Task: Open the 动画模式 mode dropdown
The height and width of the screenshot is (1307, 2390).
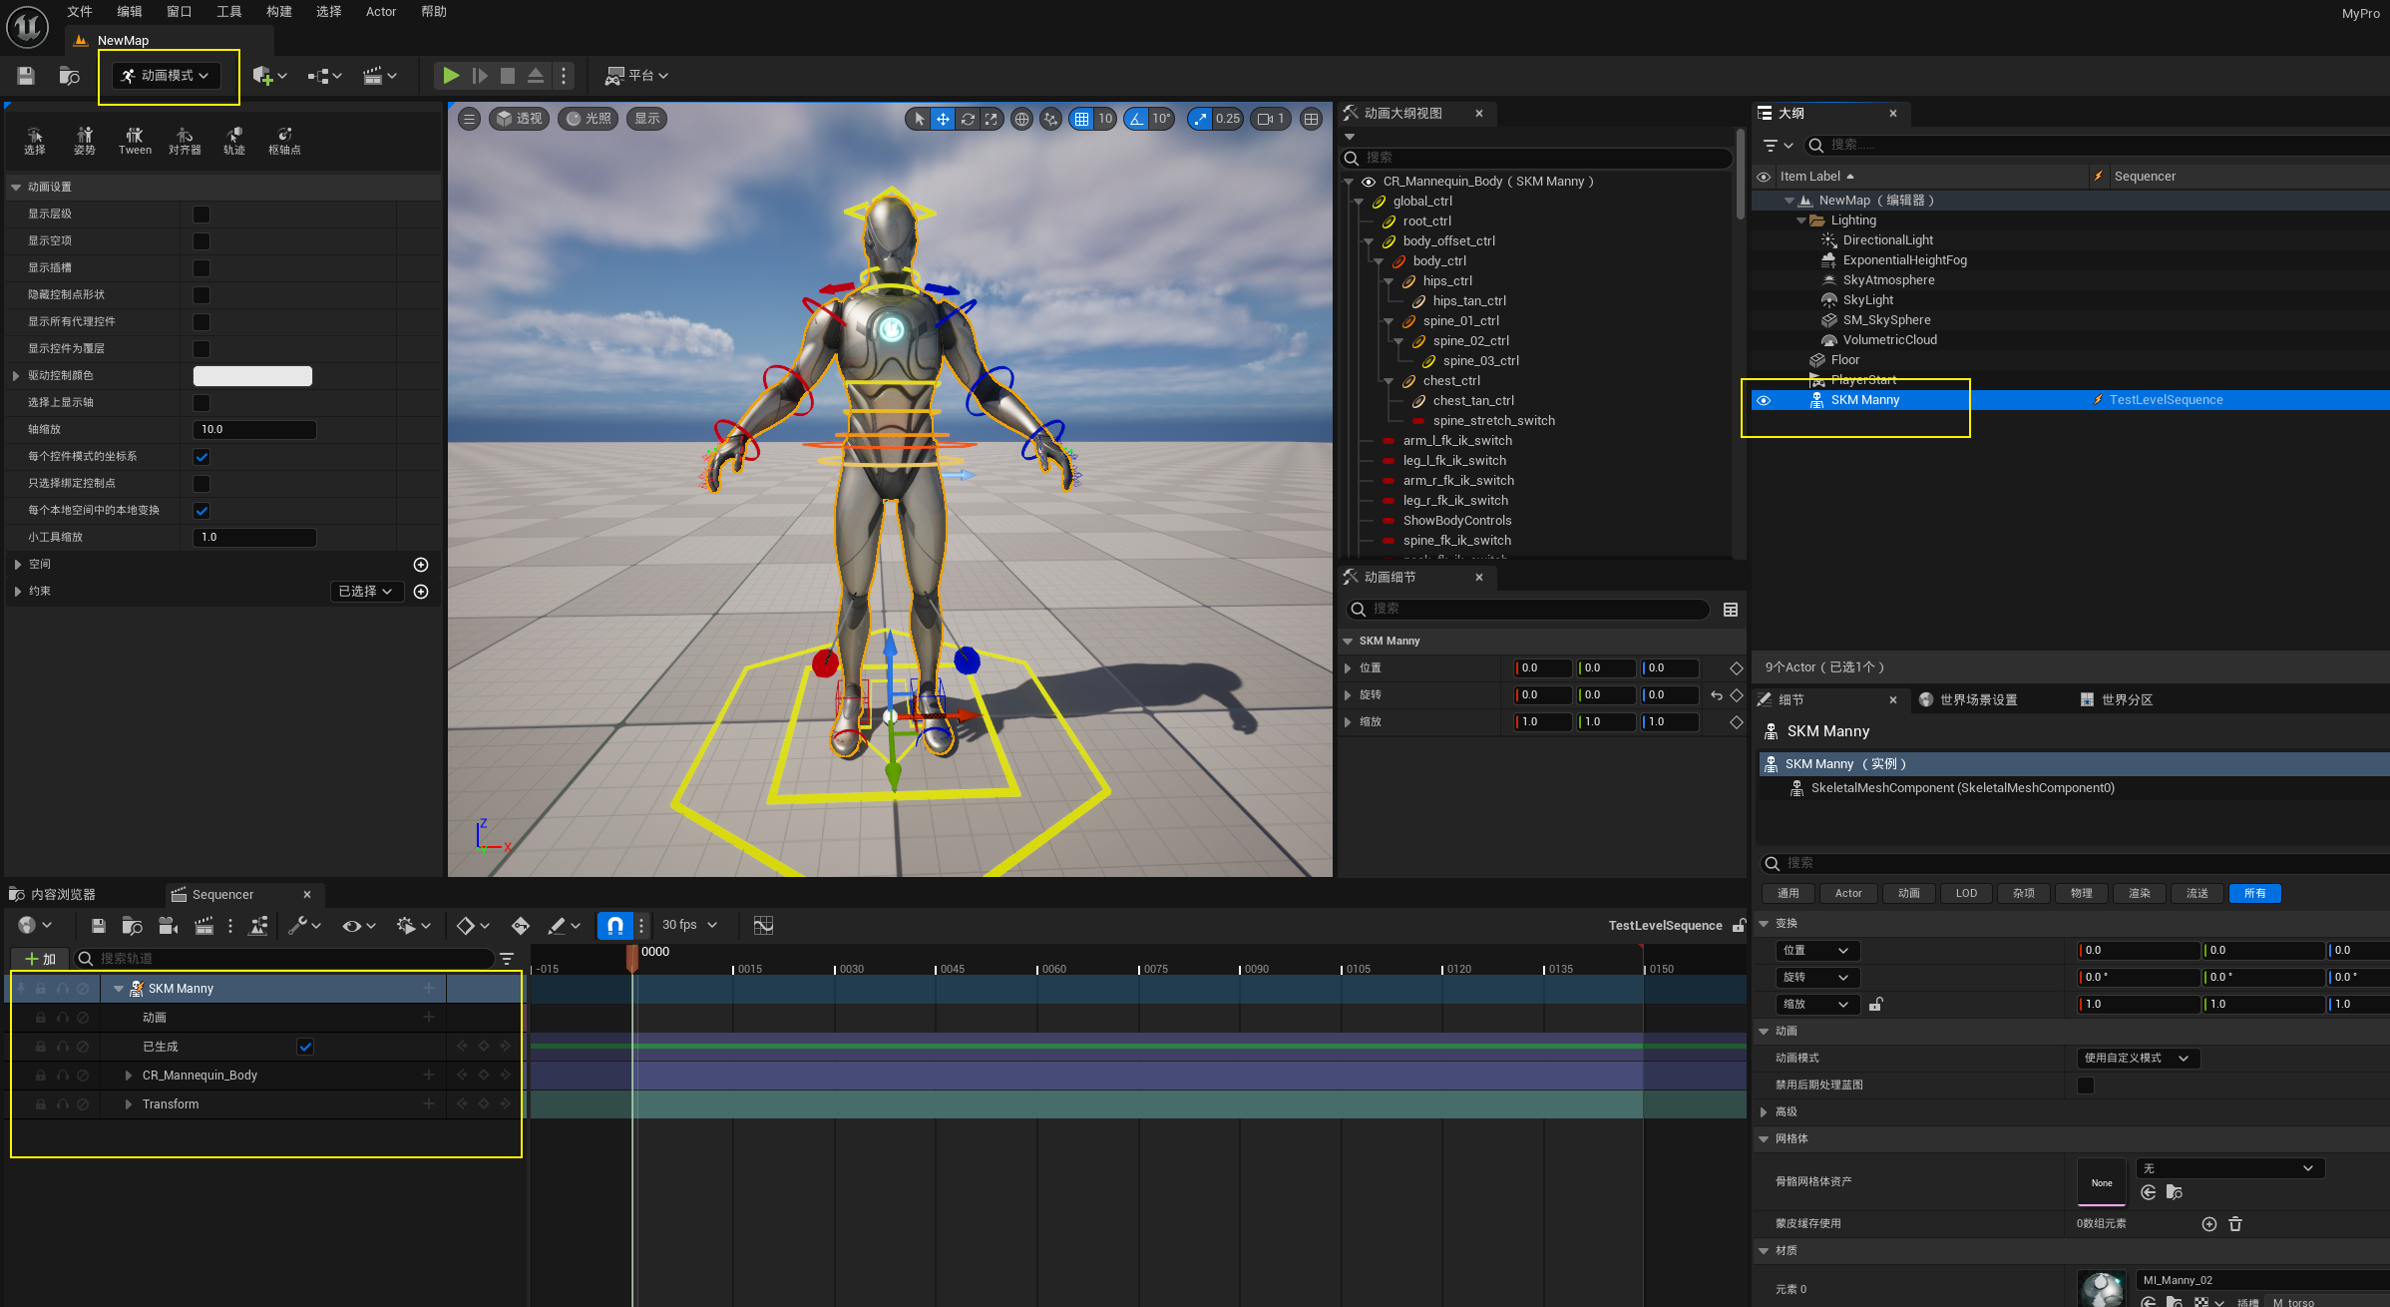Action: 167,76
